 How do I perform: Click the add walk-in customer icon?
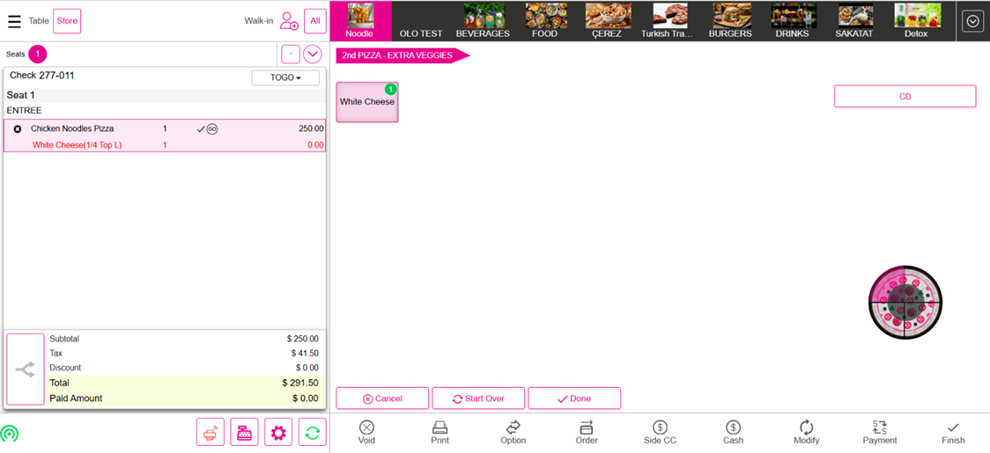[289, 21]
